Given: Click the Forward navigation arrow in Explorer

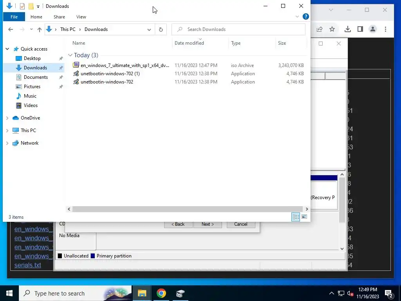Looking at the screenshot, I should (22, 29).
